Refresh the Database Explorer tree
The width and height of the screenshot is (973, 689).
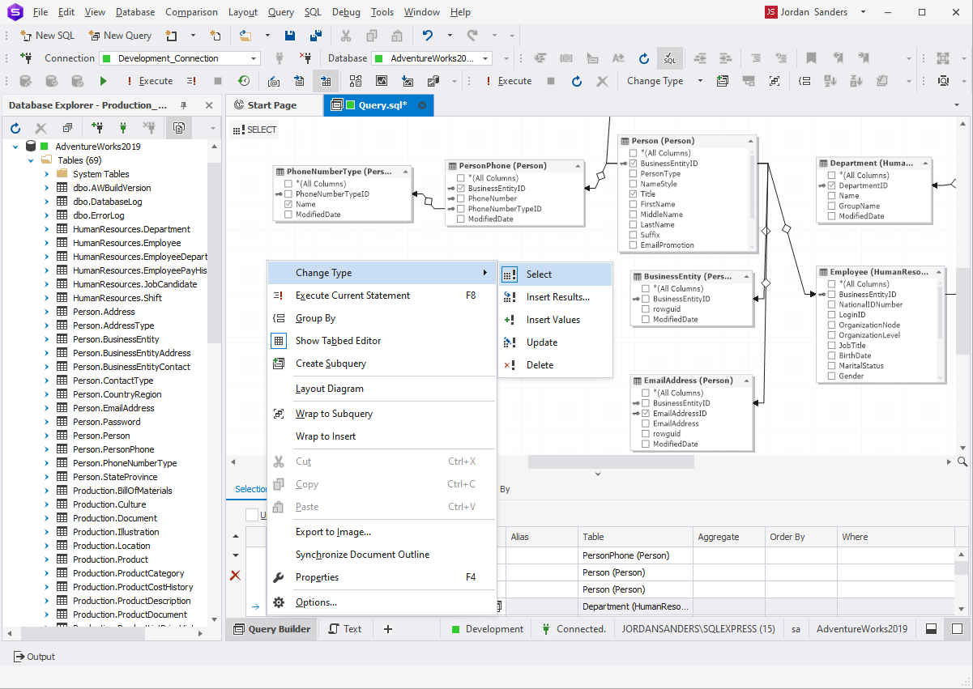tap(15, 127)
